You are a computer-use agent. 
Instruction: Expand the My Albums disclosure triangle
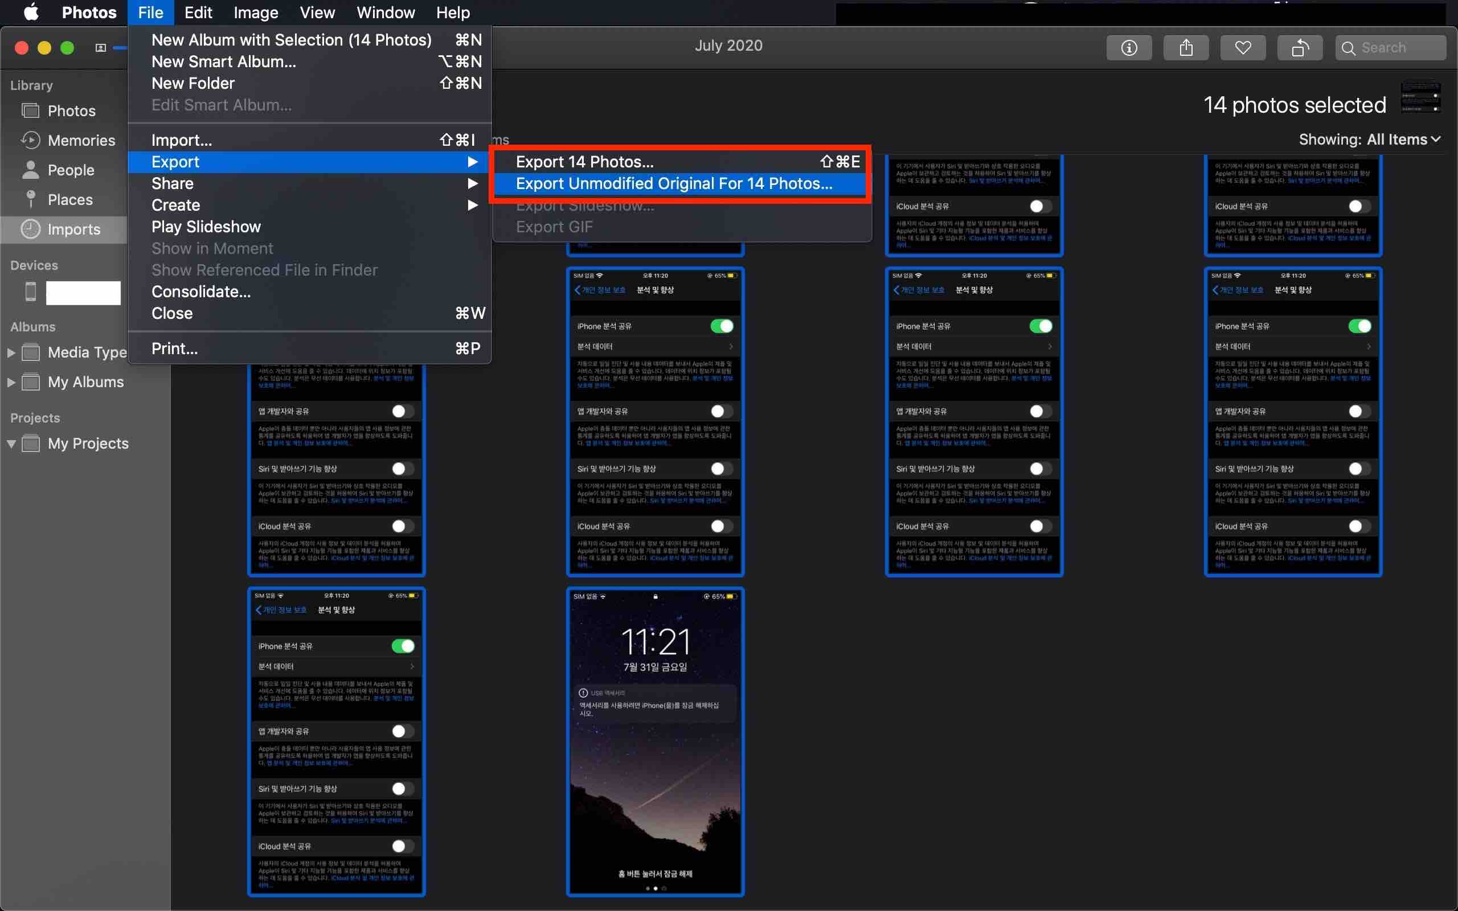pos(11,382)
